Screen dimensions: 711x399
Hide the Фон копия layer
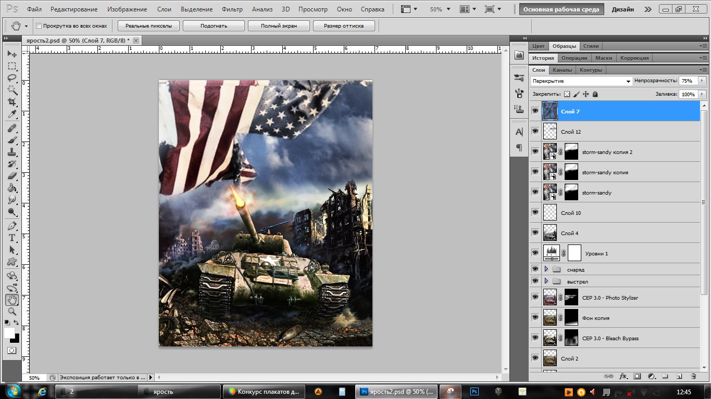pos(535,318)
